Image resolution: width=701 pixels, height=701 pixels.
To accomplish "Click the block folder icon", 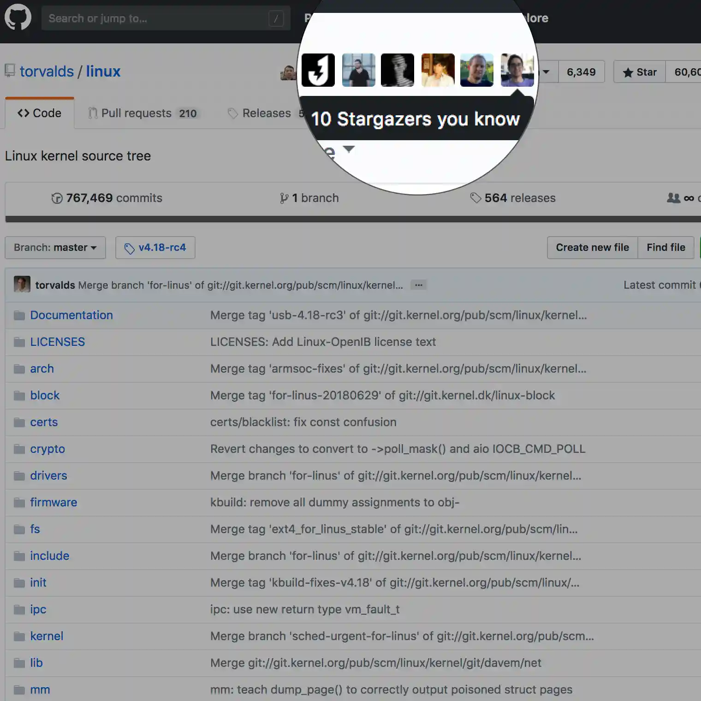I will click(19, 396).
